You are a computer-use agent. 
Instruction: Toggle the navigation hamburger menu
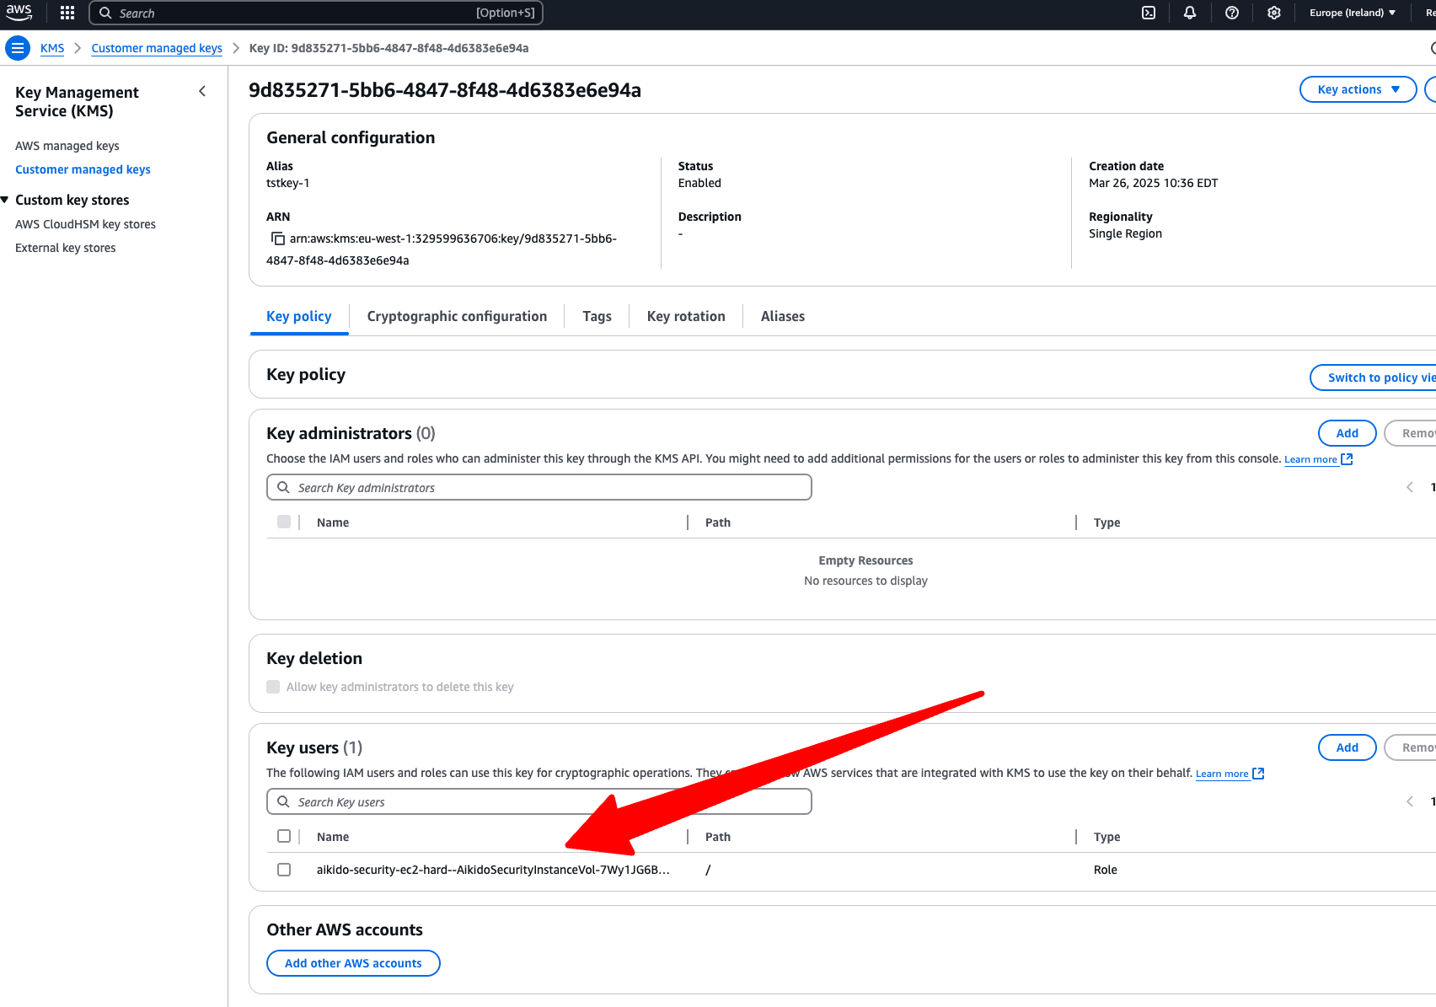[18, 48]
